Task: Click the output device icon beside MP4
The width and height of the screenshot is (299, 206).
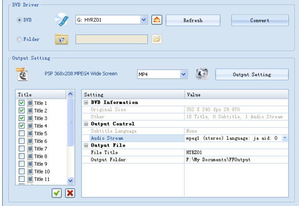Action: [x=202, y=74]
